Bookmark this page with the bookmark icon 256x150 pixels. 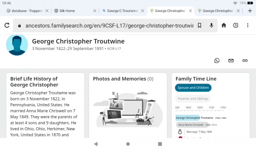pyautogui.click(x=199, y=25)
